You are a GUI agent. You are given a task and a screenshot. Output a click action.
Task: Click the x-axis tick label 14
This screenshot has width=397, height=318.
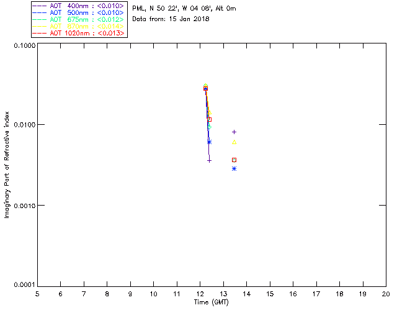pos(247,294)
